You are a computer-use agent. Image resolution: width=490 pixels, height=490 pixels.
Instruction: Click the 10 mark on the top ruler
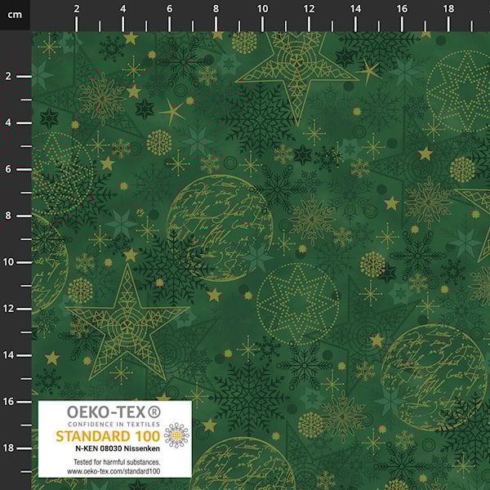[x=263, y=8]
